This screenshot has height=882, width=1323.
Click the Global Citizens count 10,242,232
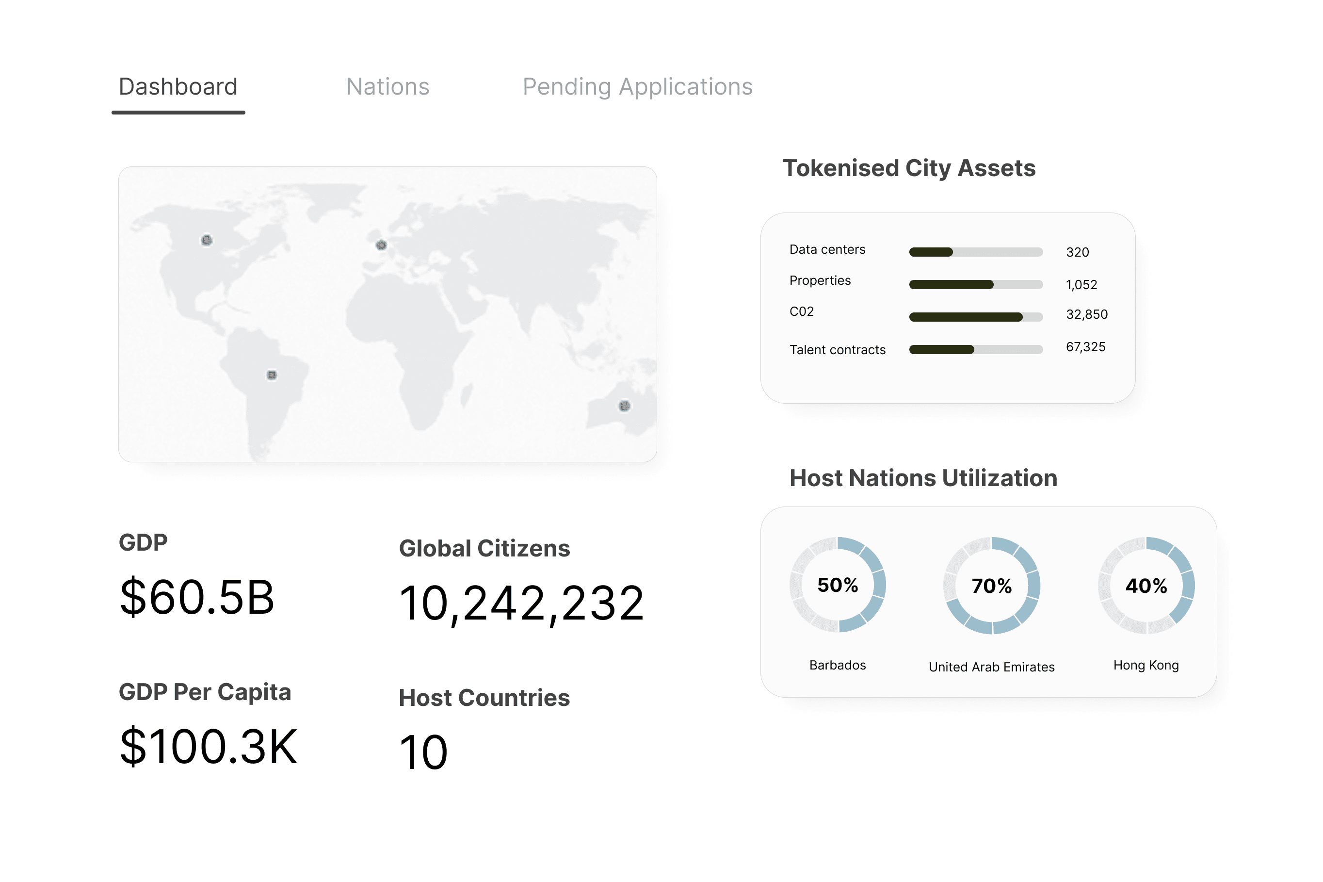tap(521, 604)
